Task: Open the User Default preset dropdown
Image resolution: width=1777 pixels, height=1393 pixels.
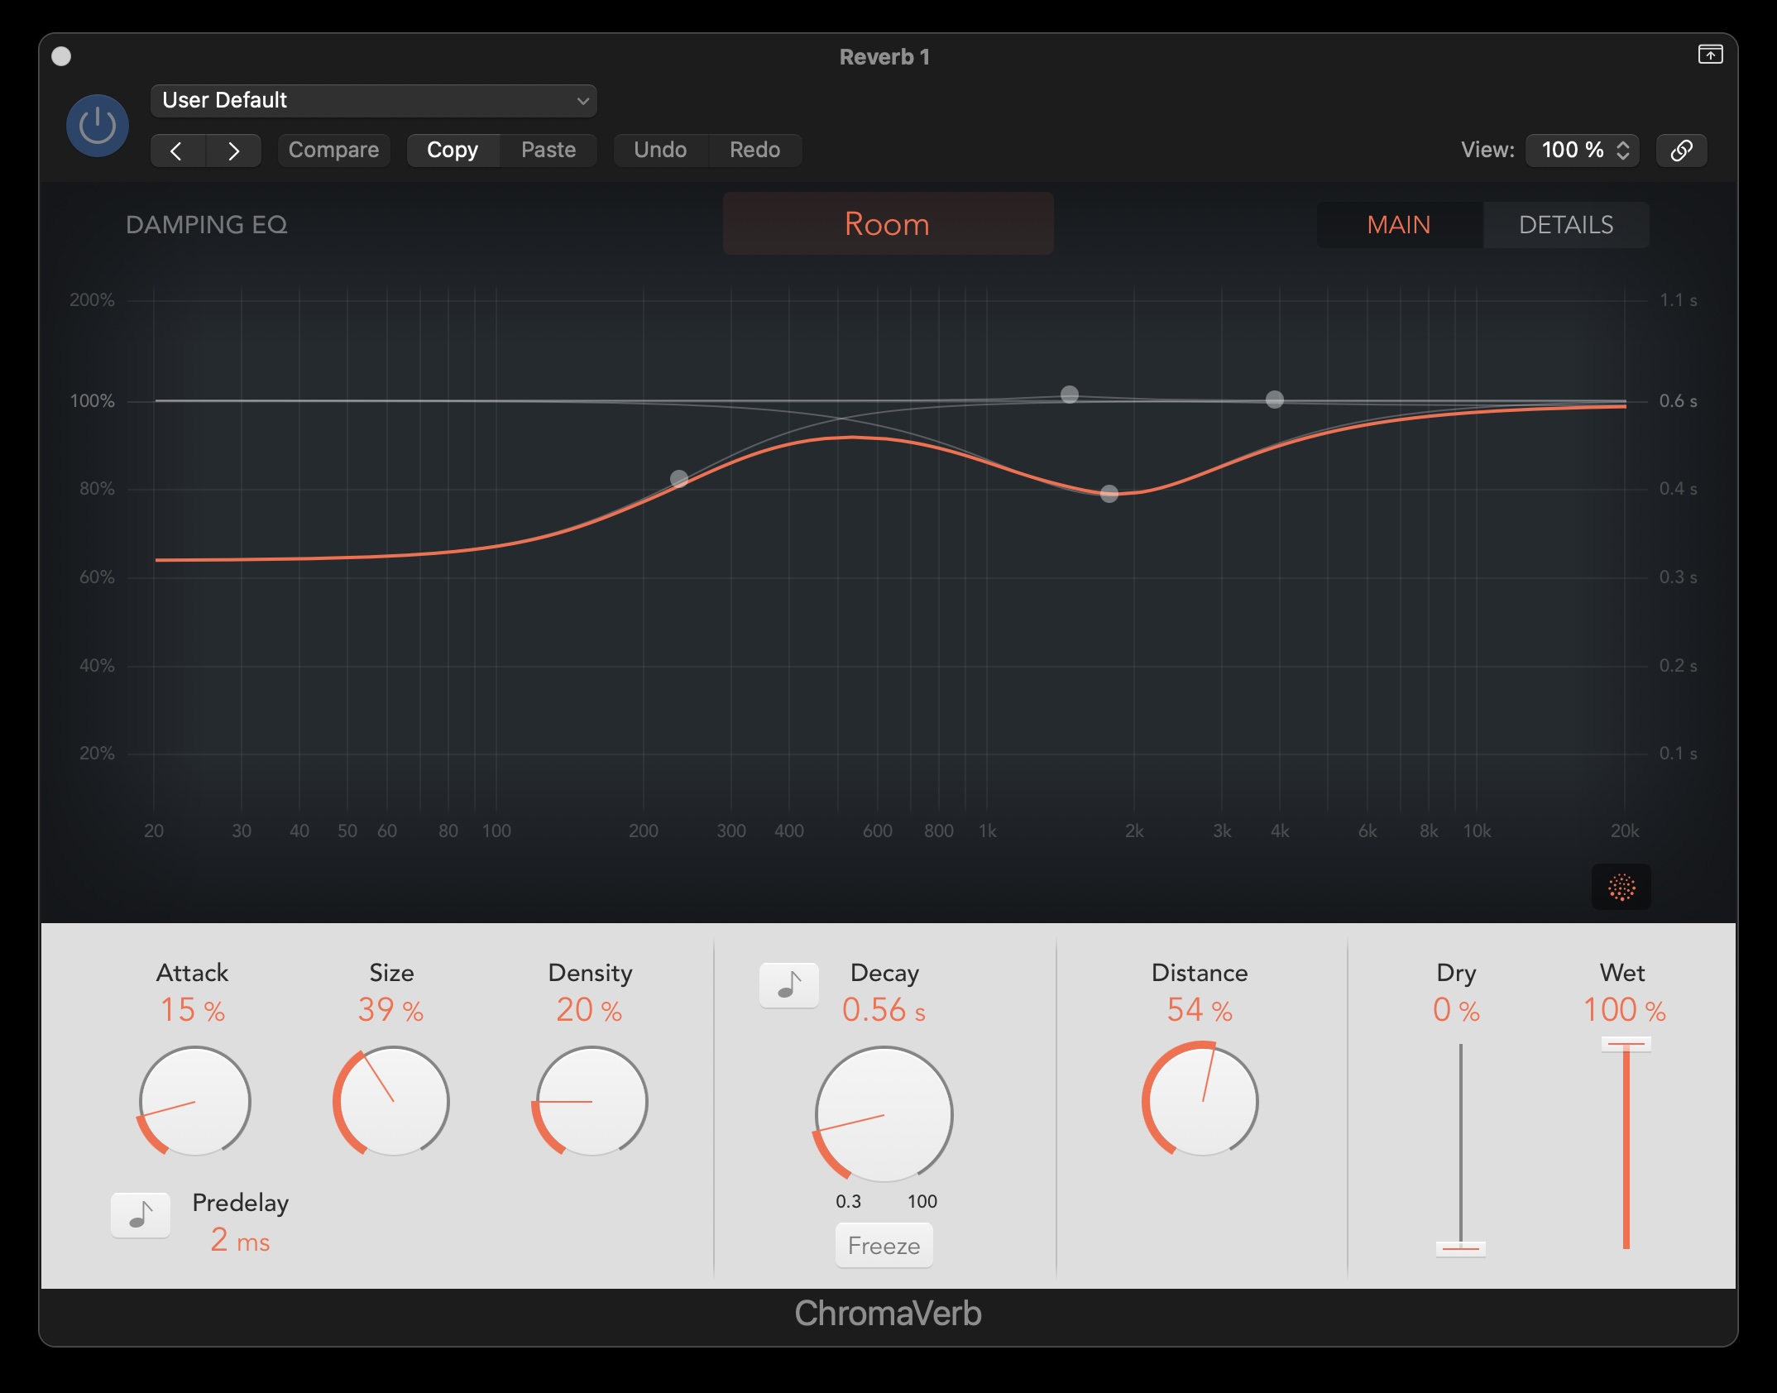Action: point(374,101)
